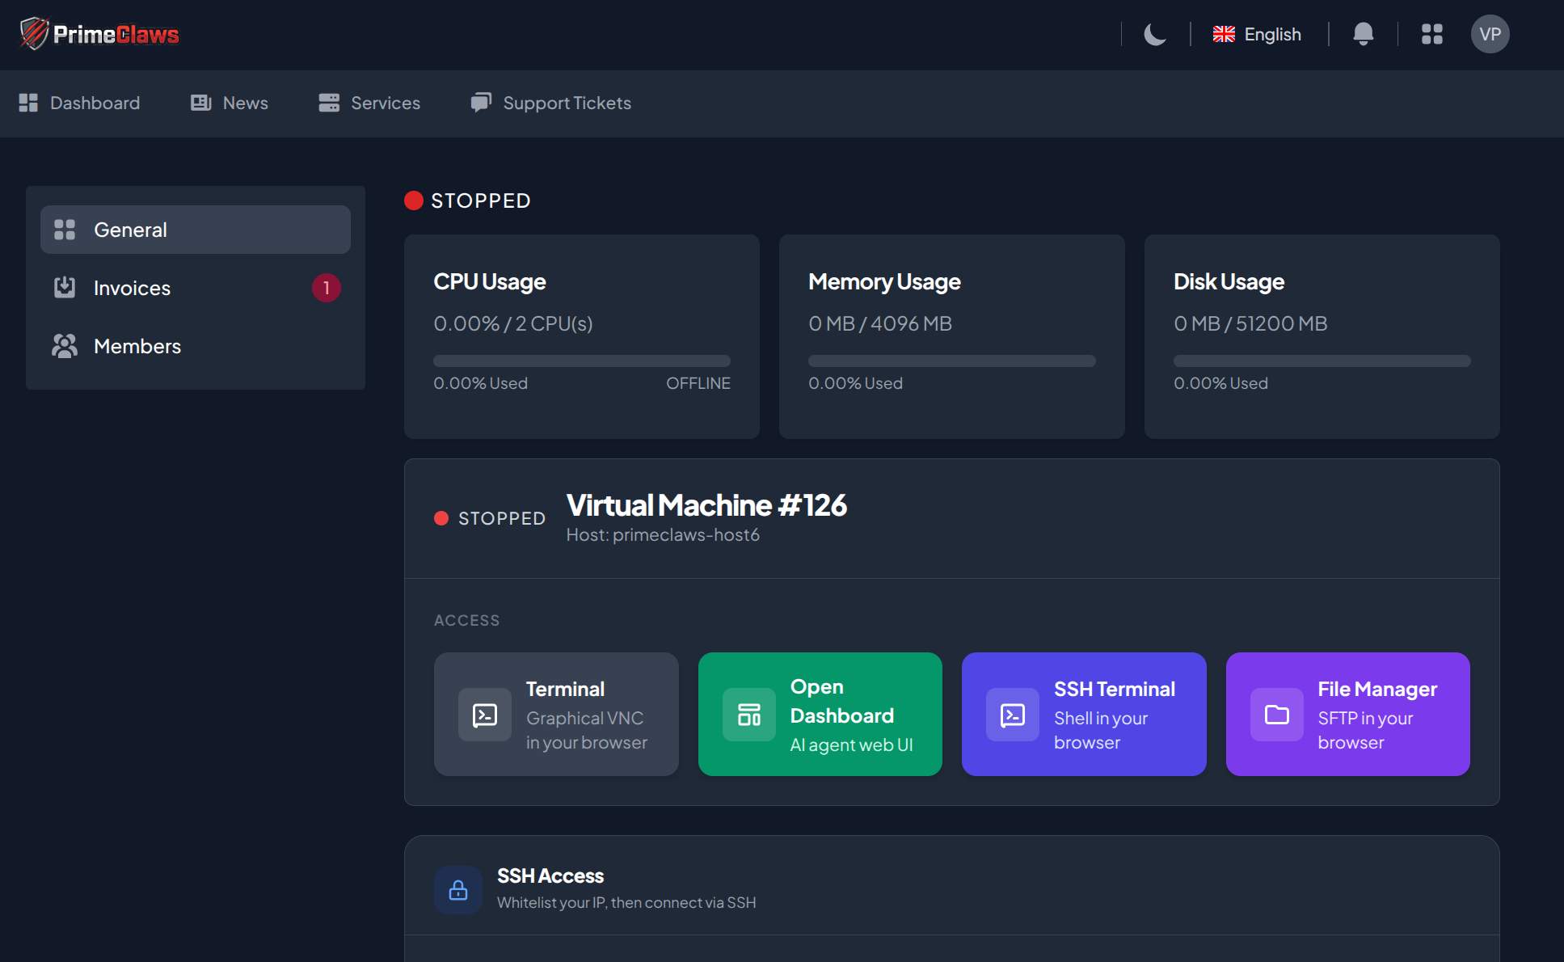The width and height of the screenshot is (1564, 962).
Task: Open Services in the navigation bar
Action: pos(369,103)
